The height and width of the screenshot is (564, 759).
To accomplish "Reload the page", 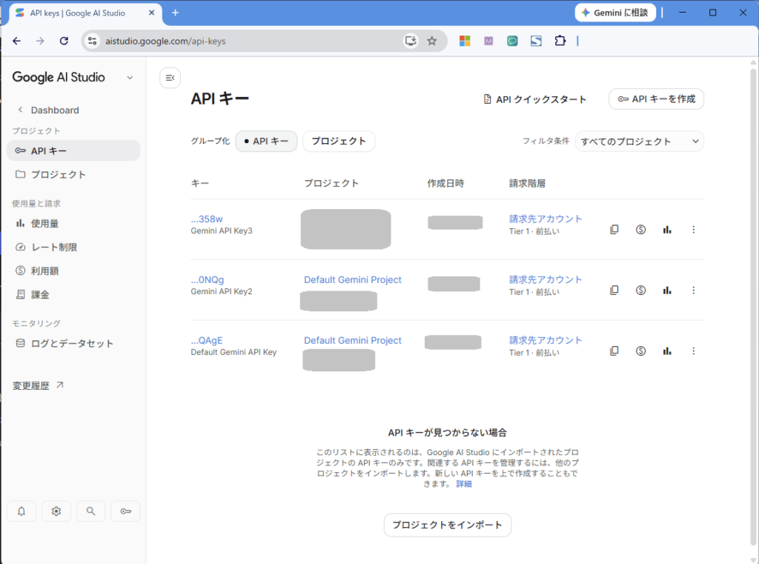I will tap(64, 42).
